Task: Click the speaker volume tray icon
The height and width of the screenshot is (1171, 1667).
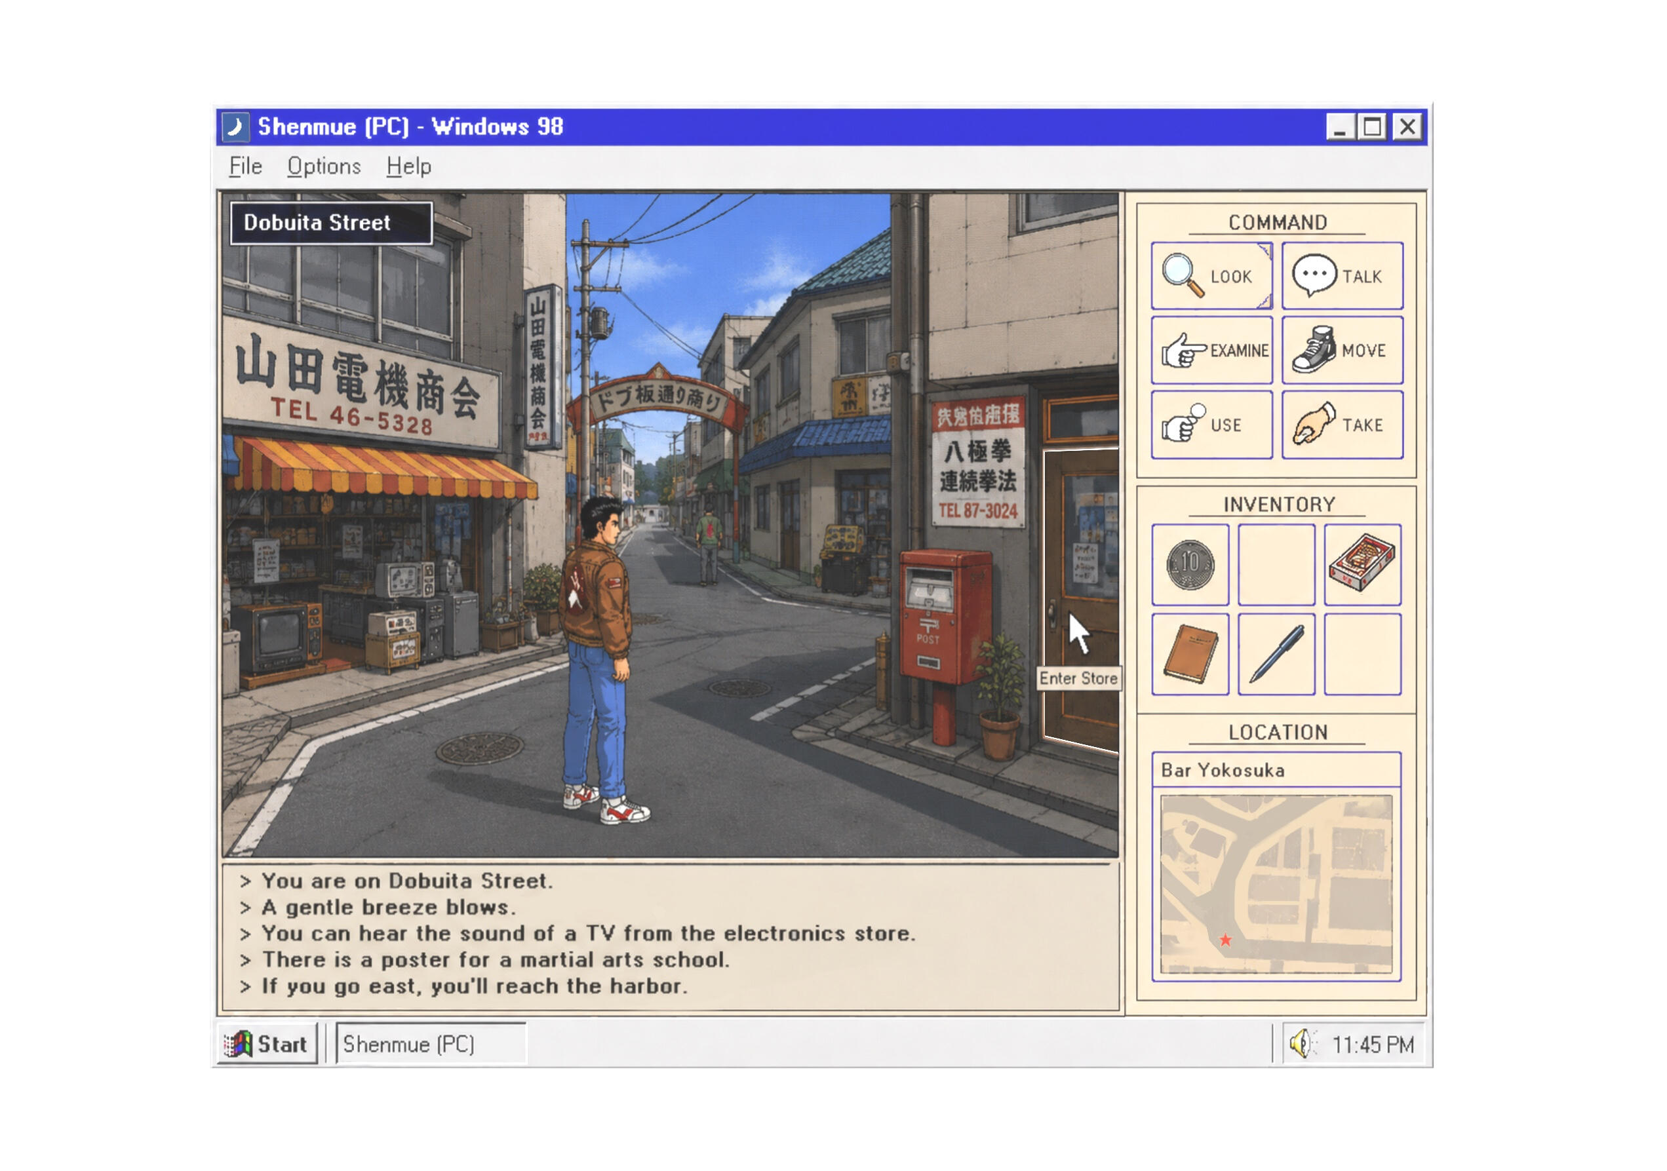Action: [1301, 1044]
